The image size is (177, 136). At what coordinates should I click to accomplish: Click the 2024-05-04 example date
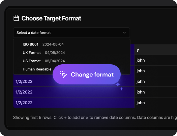(x=53, y=44)
